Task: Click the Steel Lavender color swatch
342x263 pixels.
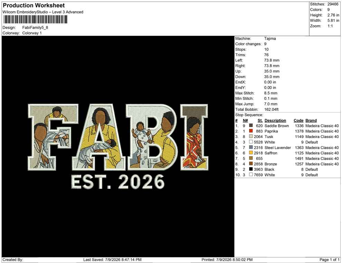Action: coord(251,147)
